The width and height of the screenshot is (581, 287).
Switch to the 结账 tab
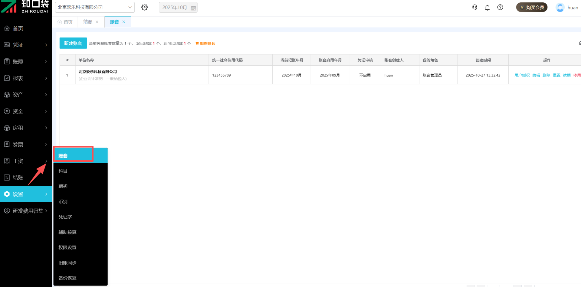pos(88,22)
